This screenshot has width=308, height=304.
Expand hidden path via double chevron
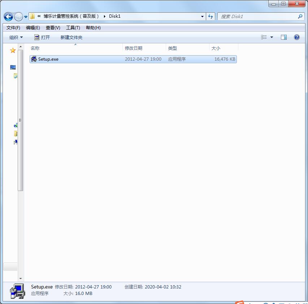[x=39, y=16]
